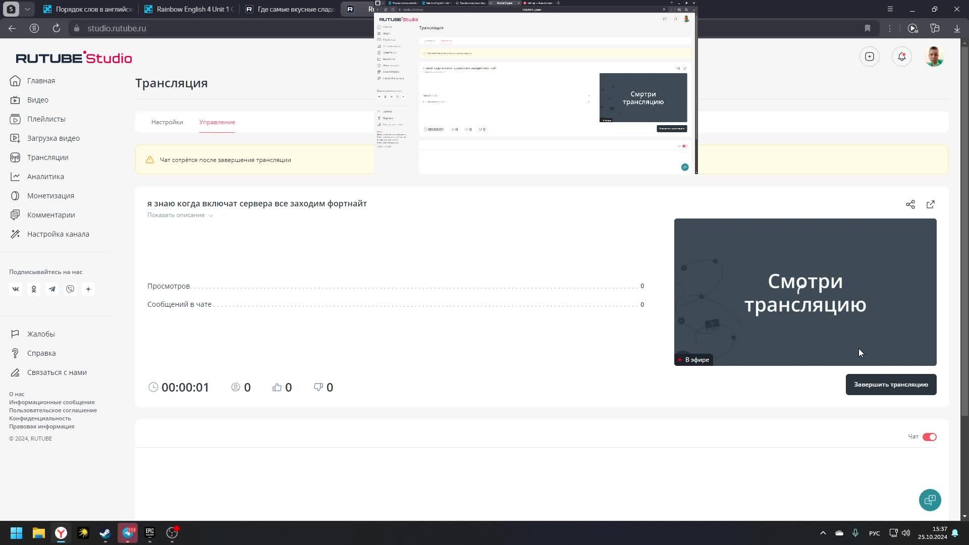This screenshot has height=545, width=969.
Task: Open the browser media player icon
Action: (912, 28)
